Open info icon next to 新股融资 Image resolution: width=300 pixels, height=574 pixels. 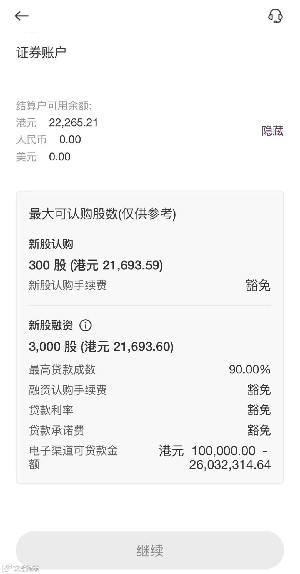tap(86, 325)
